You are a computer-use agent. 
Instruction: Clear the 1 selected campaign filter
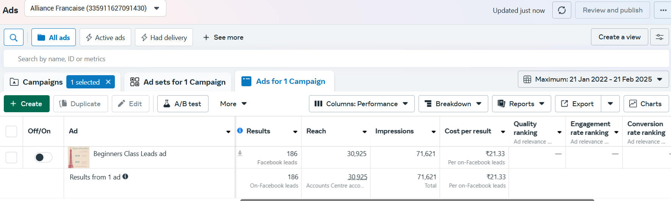tap(108, 82)
